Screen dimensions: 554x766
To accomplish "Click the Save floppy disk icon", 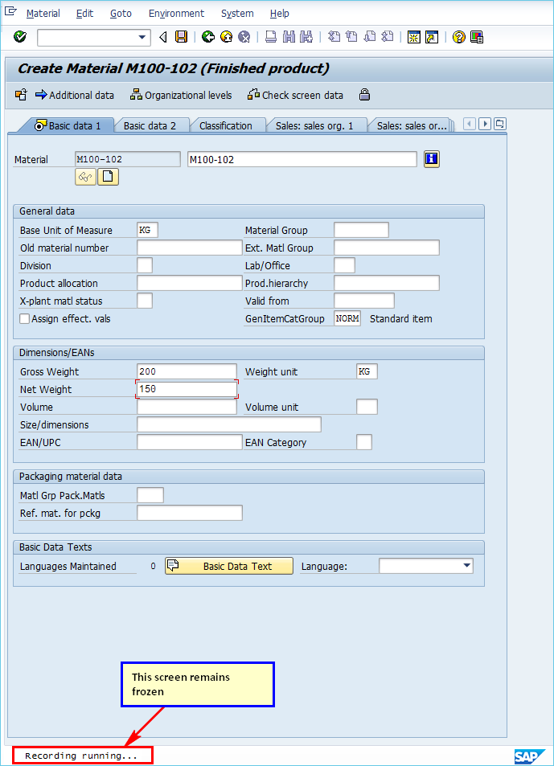I will [x=182, y=37].
